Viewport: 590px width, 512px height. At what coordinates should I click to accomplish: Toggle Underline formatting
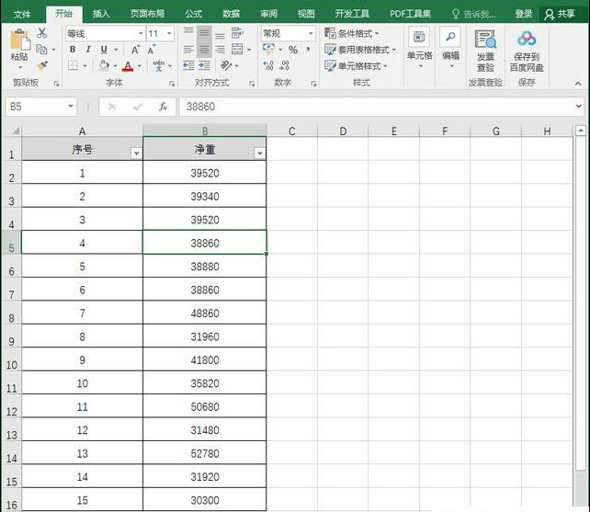[104, 50]
